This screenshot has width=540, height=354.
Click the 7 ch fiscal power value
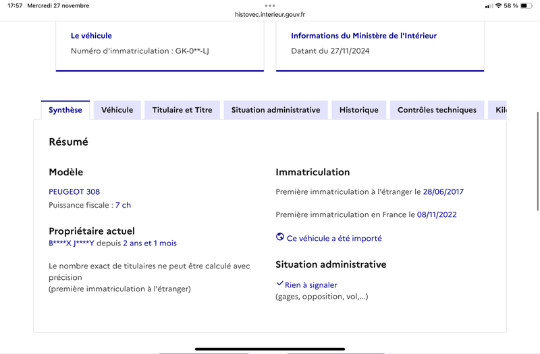click(123, 205)
